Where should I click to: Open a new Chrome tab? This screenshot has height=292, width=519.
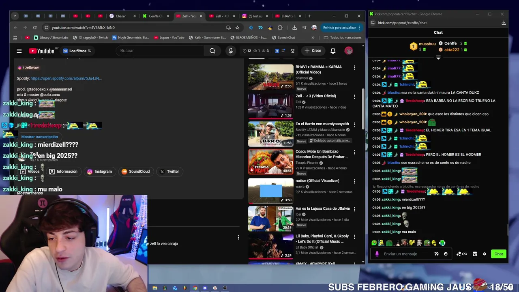tap(310, 16)
